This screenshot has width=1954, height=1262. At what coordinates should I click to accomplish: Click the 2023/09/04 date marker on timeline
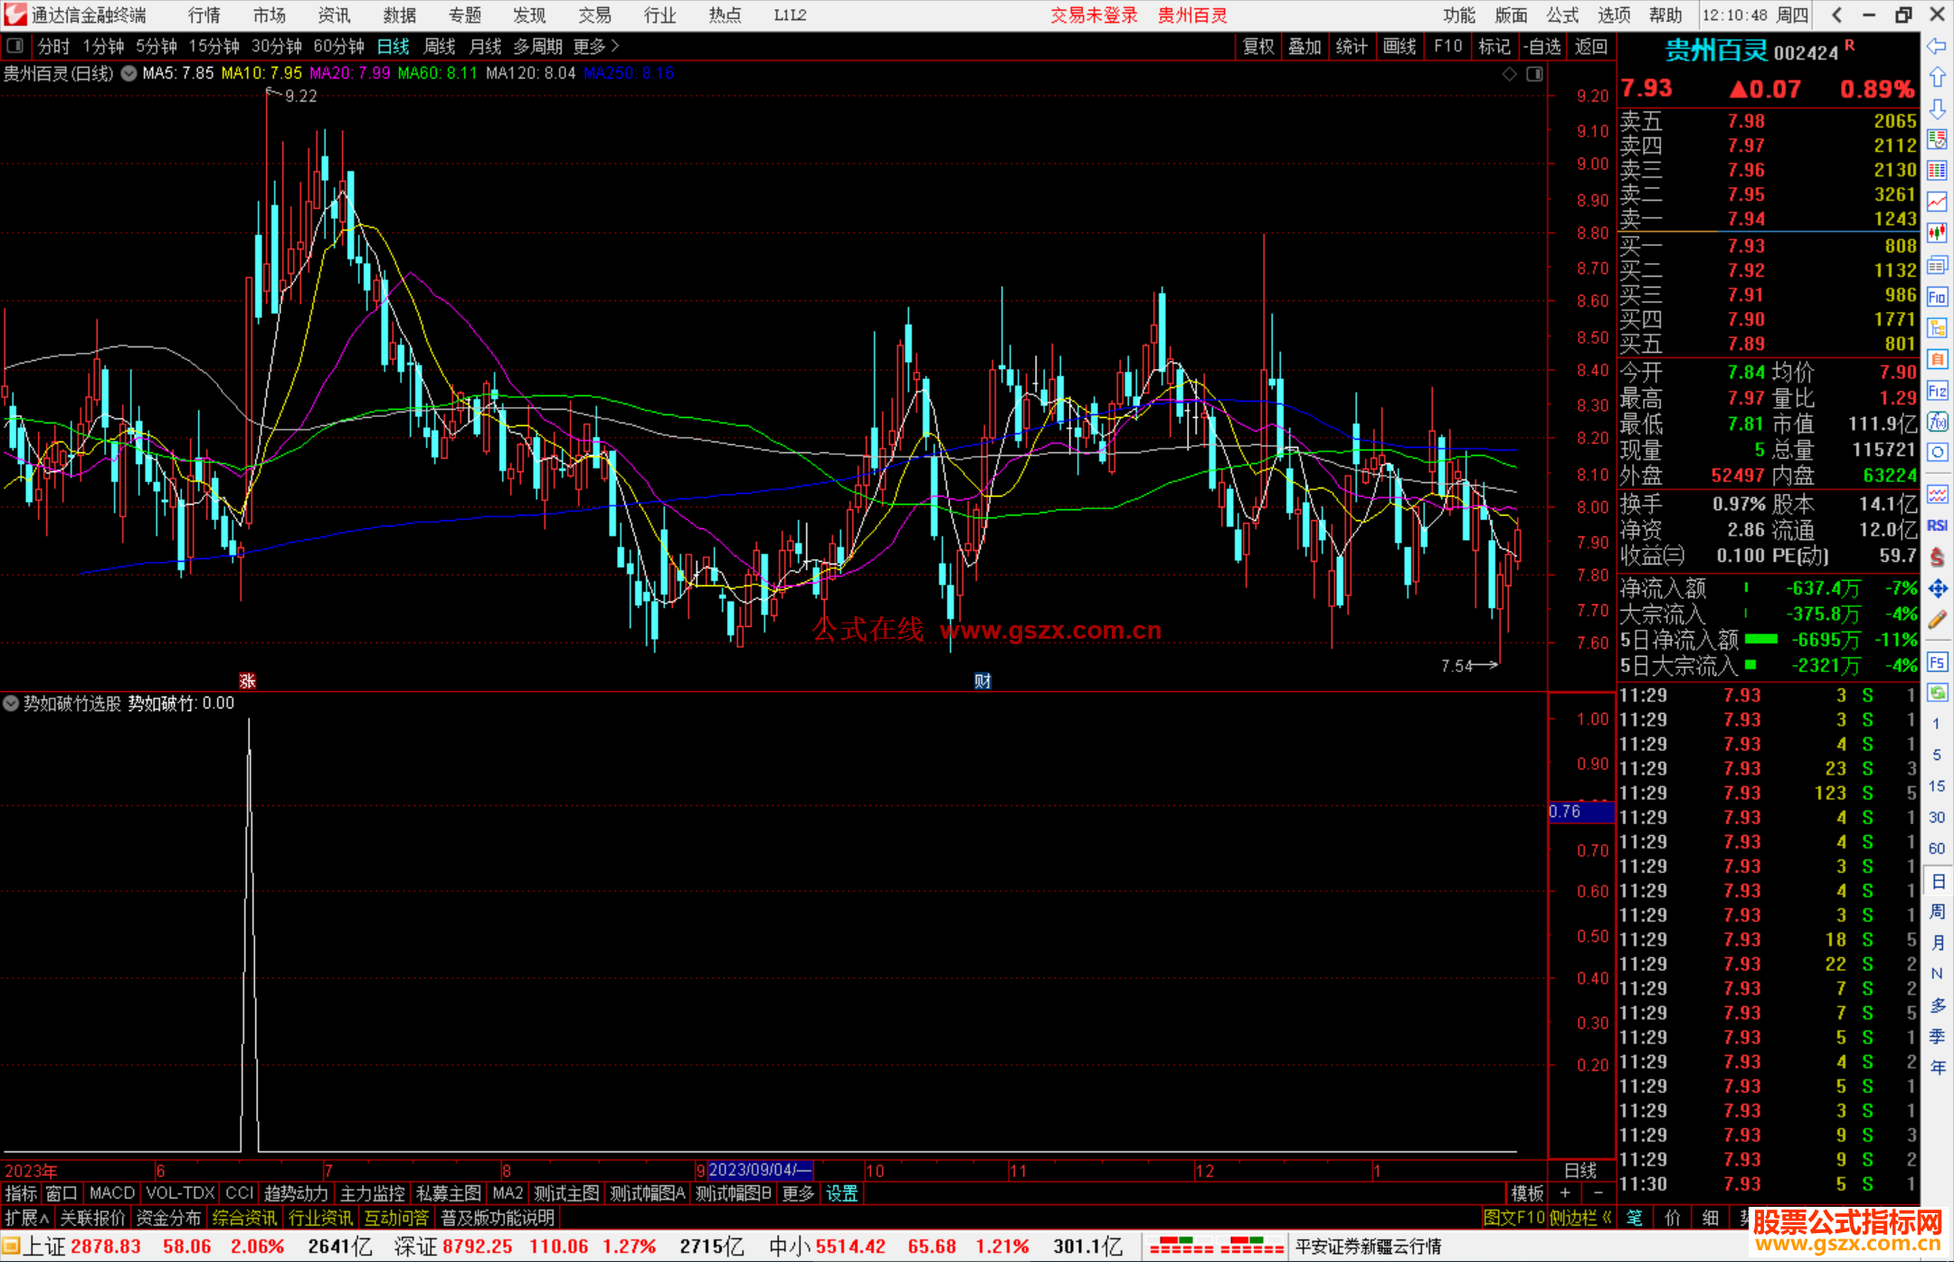pyautogui.click(x=758, y=1170)
